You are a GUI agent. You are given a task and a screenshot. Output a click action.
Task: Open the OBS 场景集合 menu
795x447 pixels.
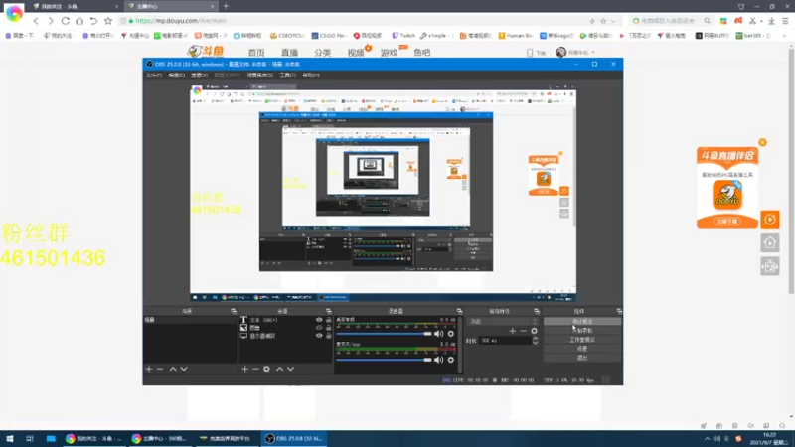click(x=260, y=75)
